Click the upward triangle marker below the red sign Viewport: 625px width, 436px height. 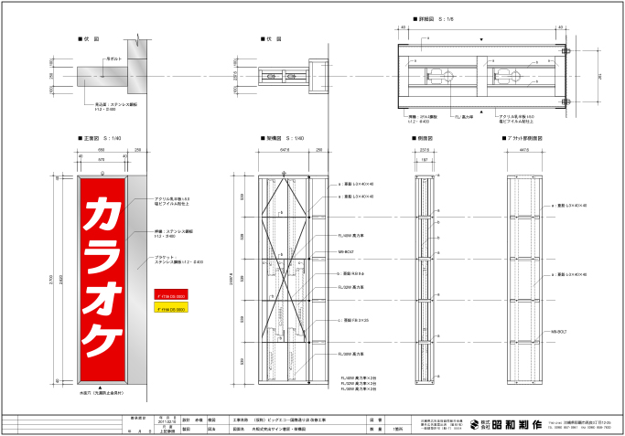(x=100, y=388)
